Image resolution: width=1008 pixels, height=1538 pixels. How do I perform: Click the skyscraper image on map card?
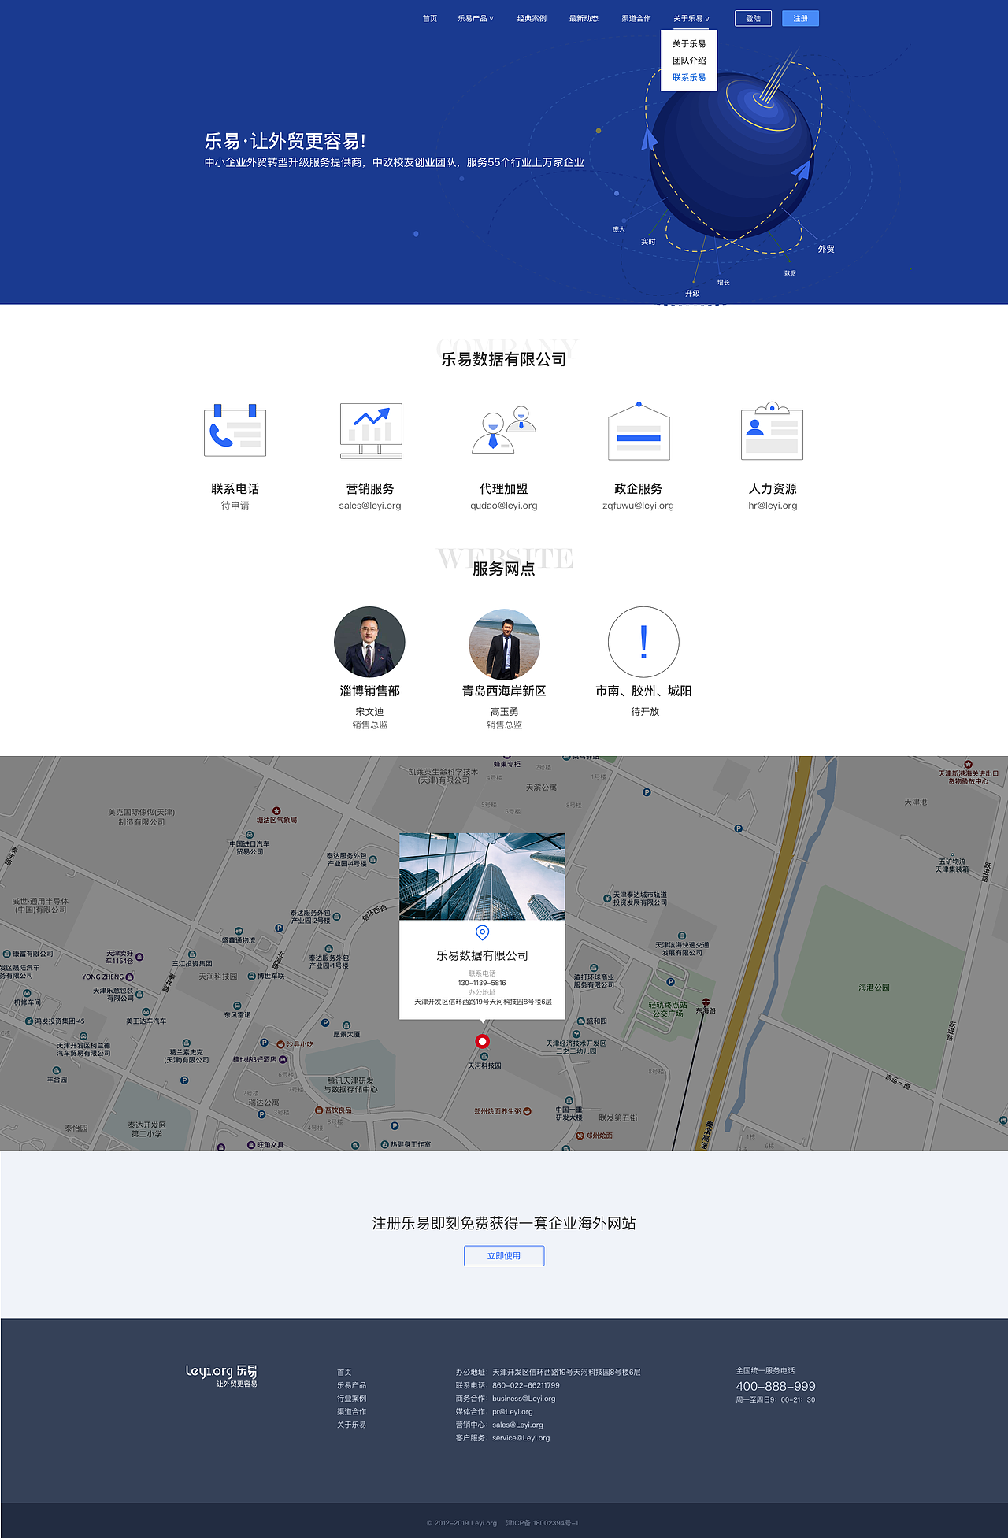click(482, 876)
